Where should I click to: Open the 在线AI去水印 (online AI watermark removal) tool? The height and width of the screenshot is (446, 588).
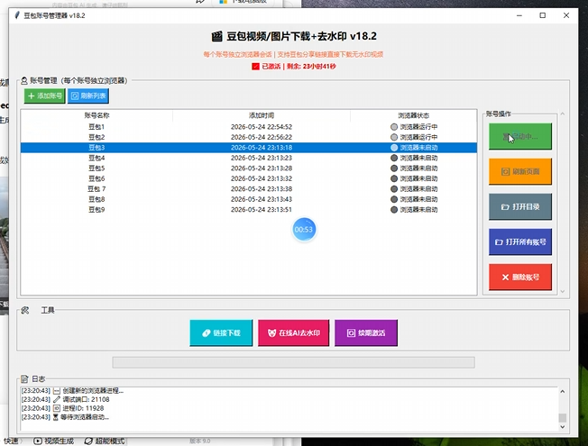294,332
